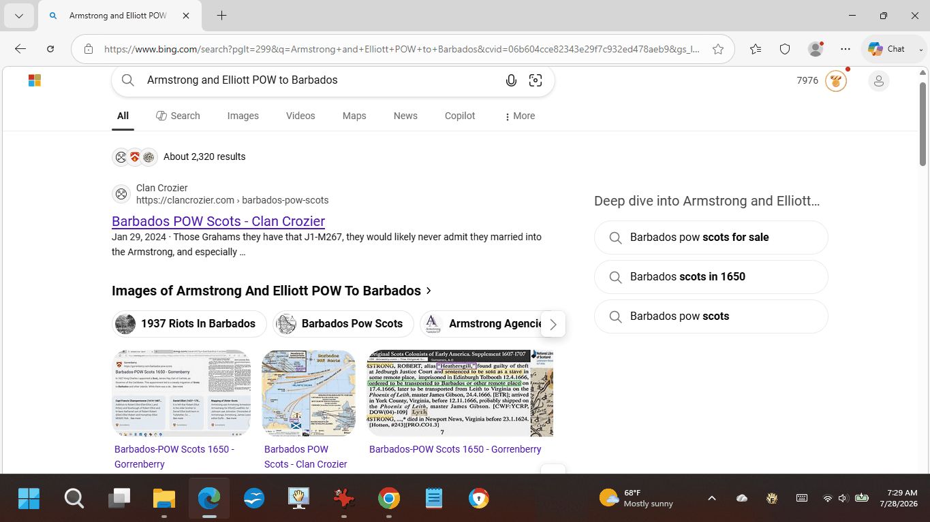Open the Scots Colonists text image thumbnail
The image size is (930, 522).
(460, 393)
